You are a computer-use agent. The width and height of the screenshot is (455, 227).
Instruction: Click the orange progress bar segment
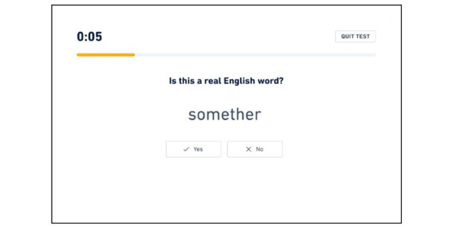[106, 55]
